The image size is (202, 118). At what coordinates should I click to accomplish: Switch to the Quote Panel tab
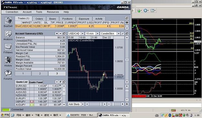[36, 82]
